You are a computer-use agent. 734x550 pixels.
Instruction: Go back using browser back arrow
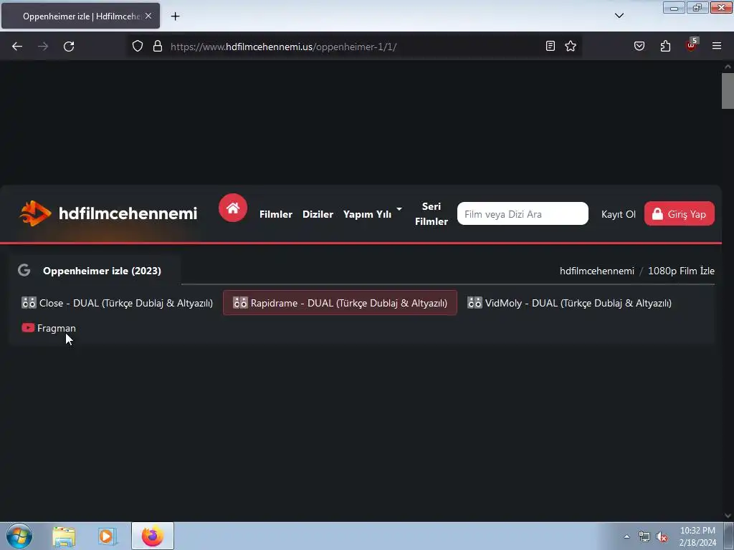pos(17,47)
